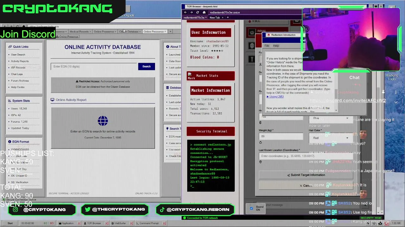Close the Application taskbar item

click(x=79, y=223)
